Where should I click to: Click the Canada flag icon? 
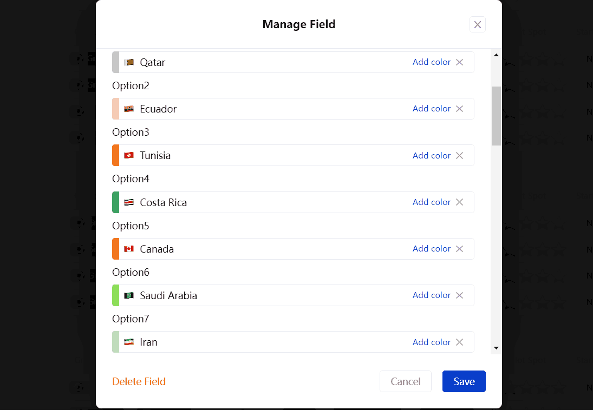point(129,248)
